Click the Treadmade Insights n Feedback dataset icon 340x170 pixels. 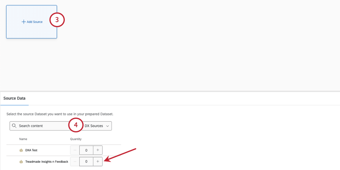coord(21,162)
